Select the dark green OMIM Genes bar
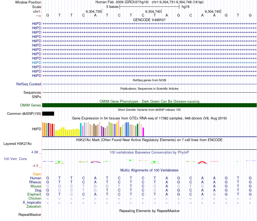 (x=149, y=105)
